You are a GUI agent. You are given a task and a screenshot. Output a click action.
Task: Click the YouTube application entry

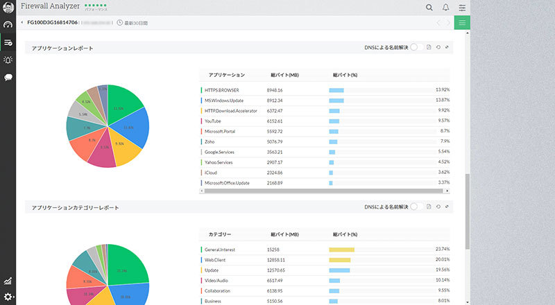click(213, 121)
